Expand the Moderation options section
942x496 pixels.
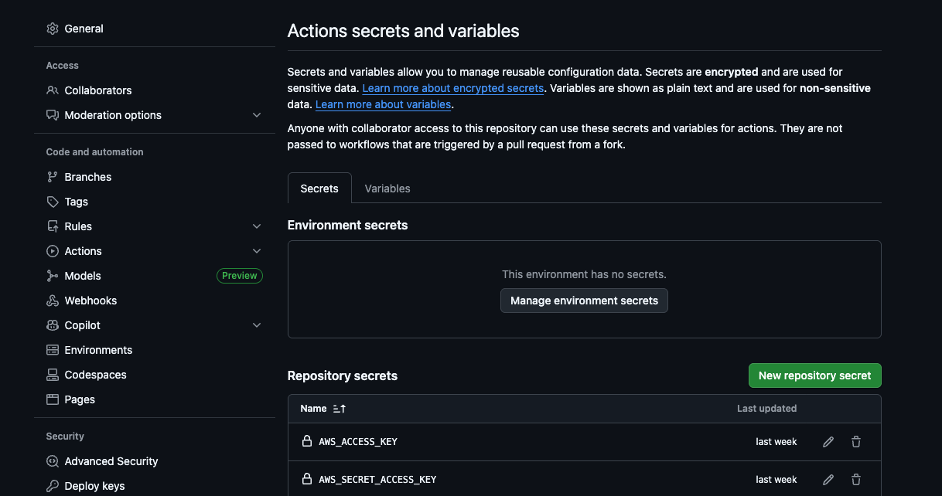pyautogui.click(x=257, y=115)
